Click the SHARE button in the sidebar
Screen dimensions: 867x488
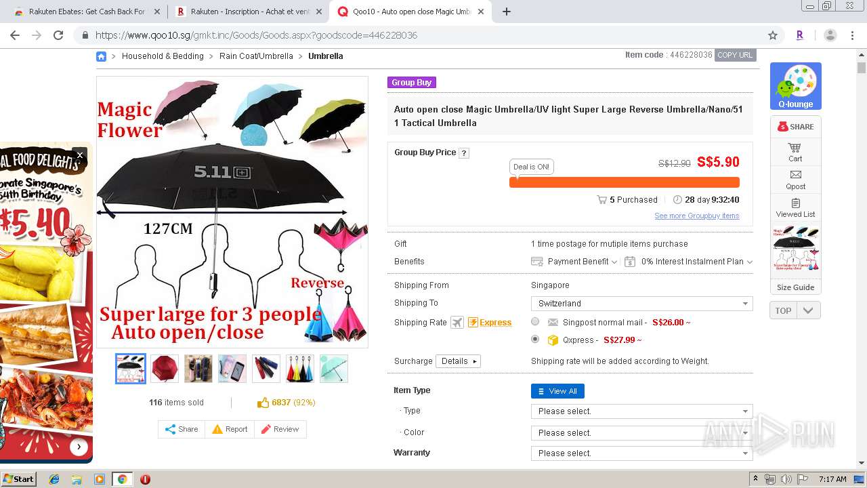pyautogui.click(x=796, y=127)
